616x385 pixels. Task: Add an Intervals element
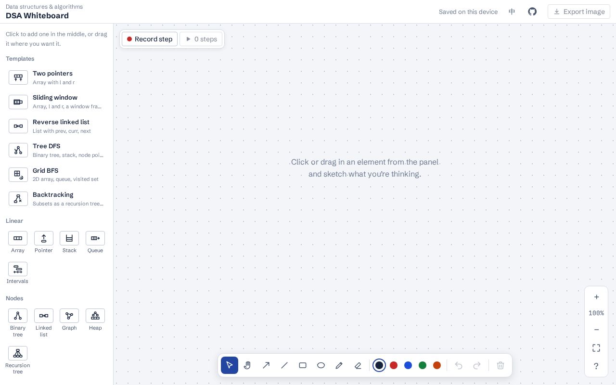[x=18, y=273]
